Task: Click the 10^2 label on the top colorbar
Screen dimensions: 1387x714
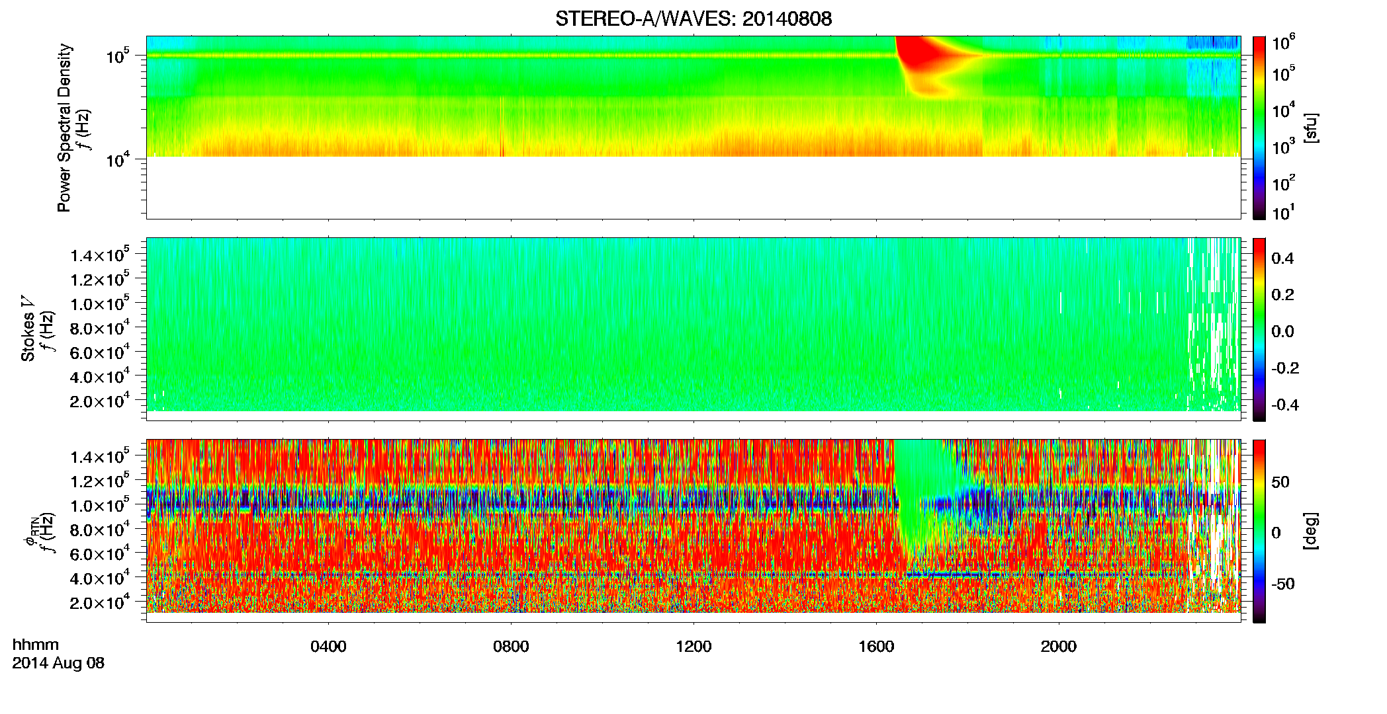Action: (1284, 182)
